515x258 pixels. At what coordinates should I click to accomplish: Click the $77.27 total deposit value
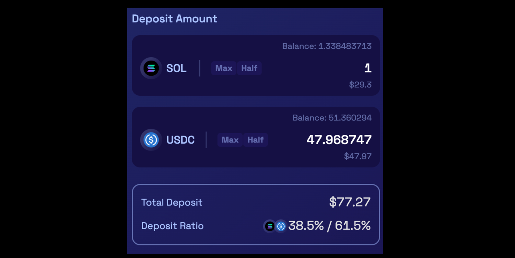350,202
